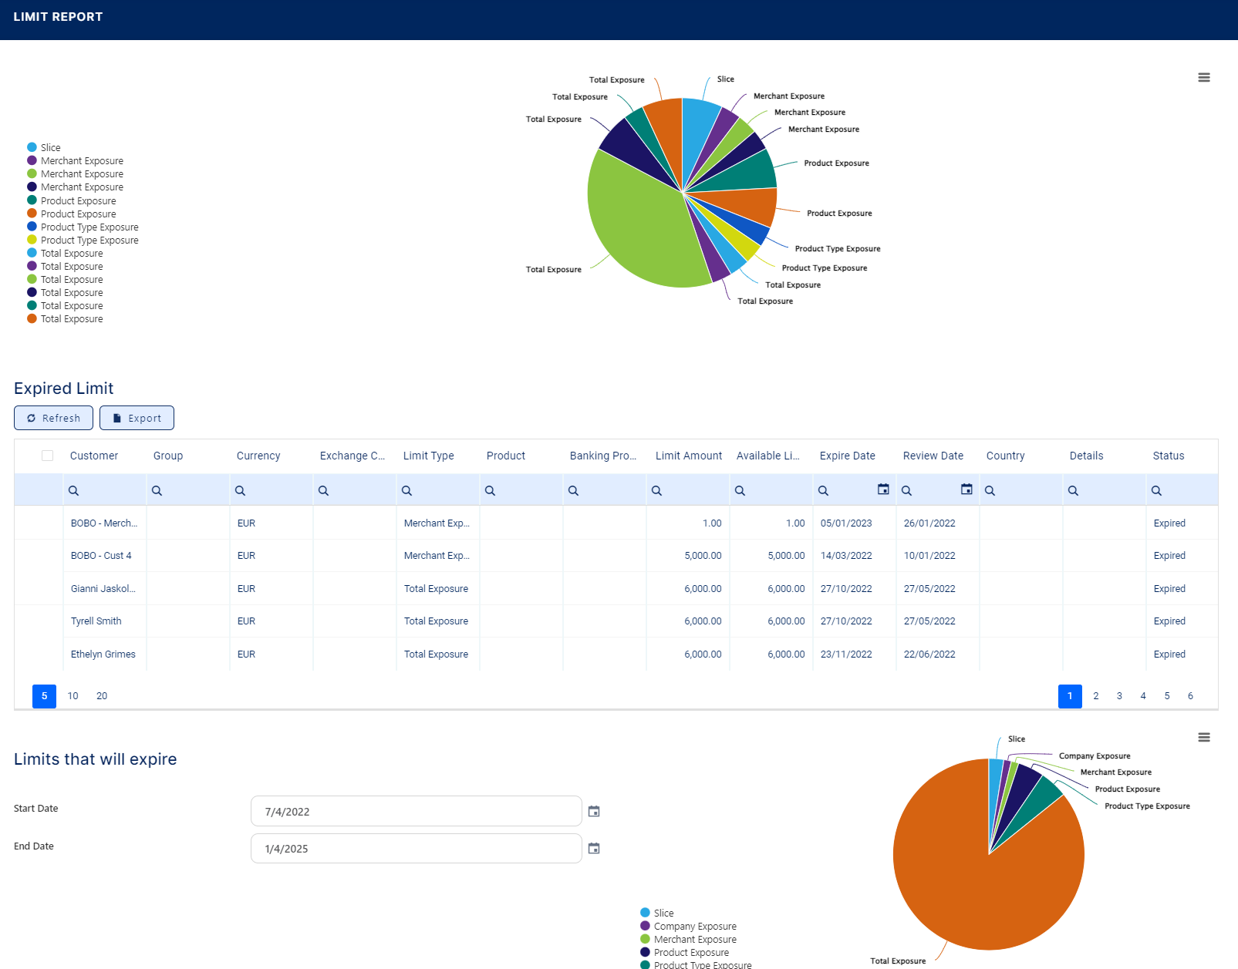Open Expire Date filter calendar picker
The image size is (1238, 969).
click(883, 490)
